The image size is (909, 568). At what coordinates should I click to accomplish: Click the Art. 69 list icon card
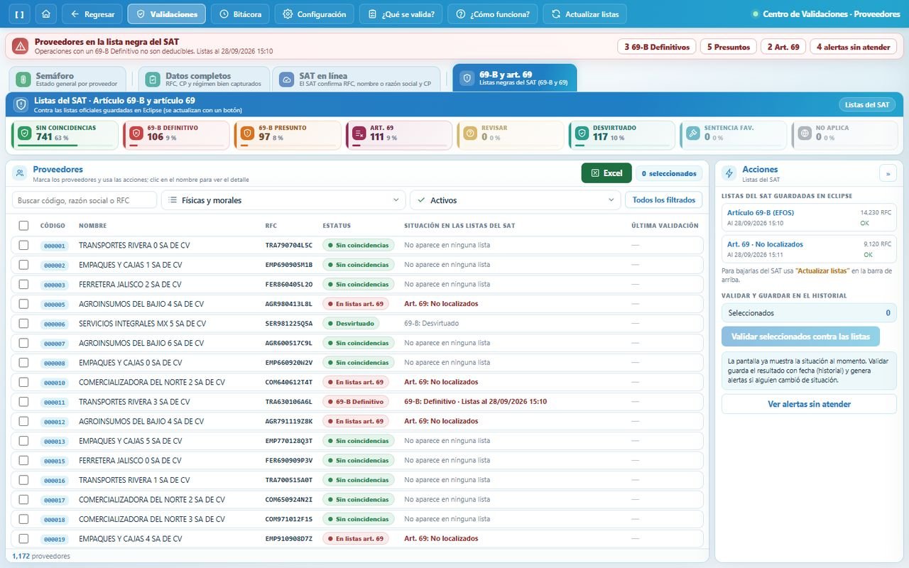pyautogui.click(x=359, y=135)
